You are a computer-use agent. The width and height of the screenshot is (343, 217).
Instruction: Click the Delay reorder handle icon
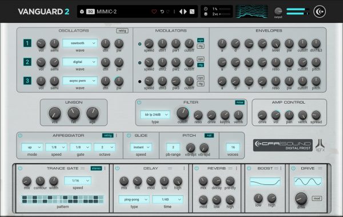click(170, 168)
